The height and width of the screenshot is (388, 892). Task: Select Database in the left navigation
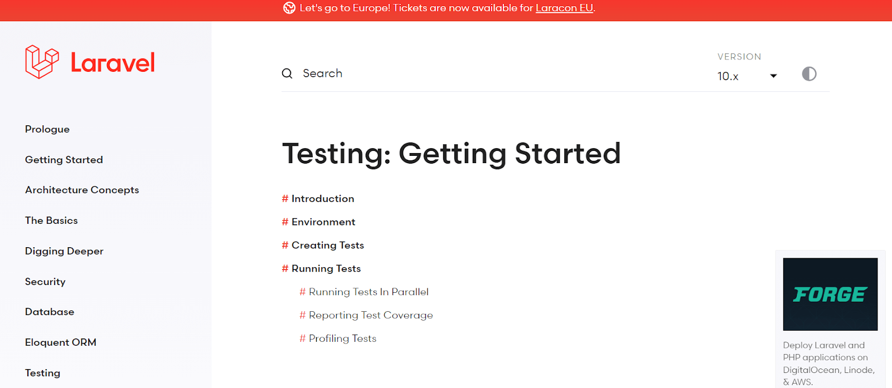click(x=49, y=311)
